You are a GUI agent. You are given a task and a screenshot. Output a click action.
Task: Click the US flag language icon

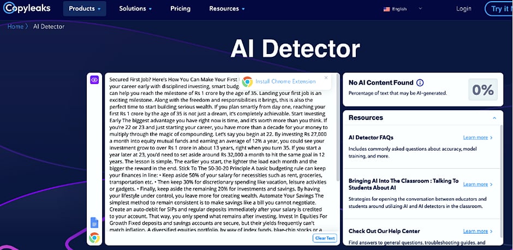click(387, 9)
